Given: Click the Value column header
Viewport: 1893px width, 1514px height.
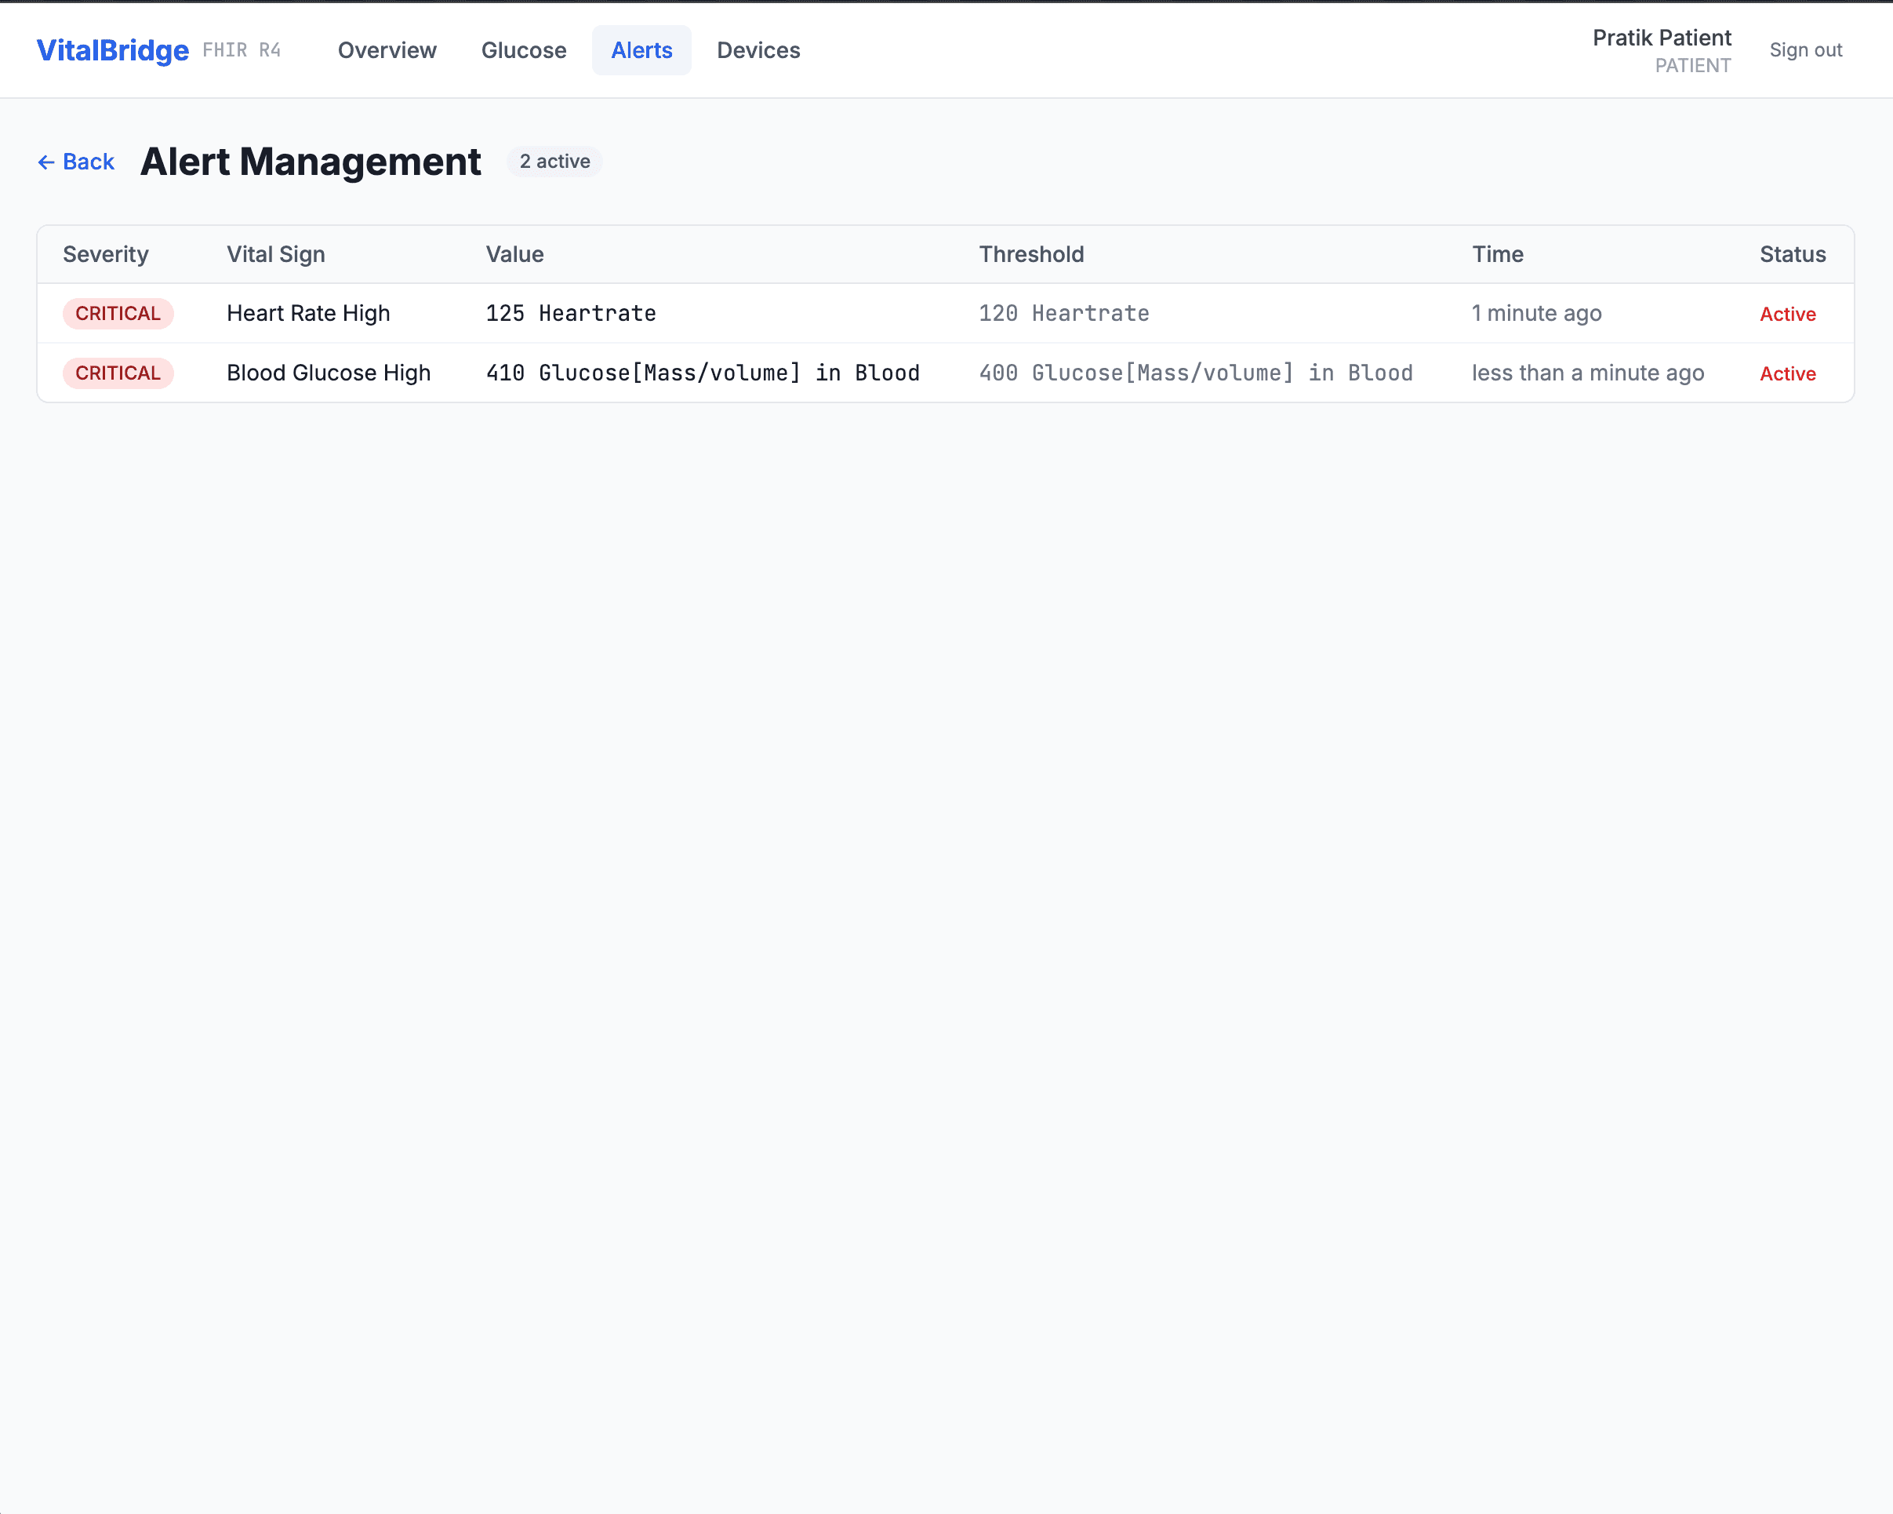Looking at the screenshot, I should (514, 255).
